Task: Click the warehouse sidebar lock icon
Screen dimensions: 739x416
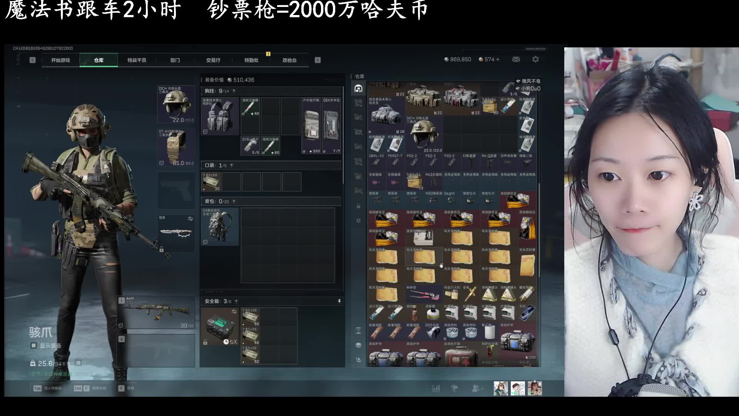Action: click(358, 206)
